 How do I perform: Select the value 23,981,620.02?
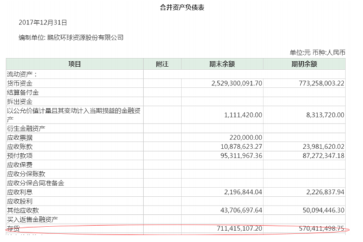[x=323, y=147]
